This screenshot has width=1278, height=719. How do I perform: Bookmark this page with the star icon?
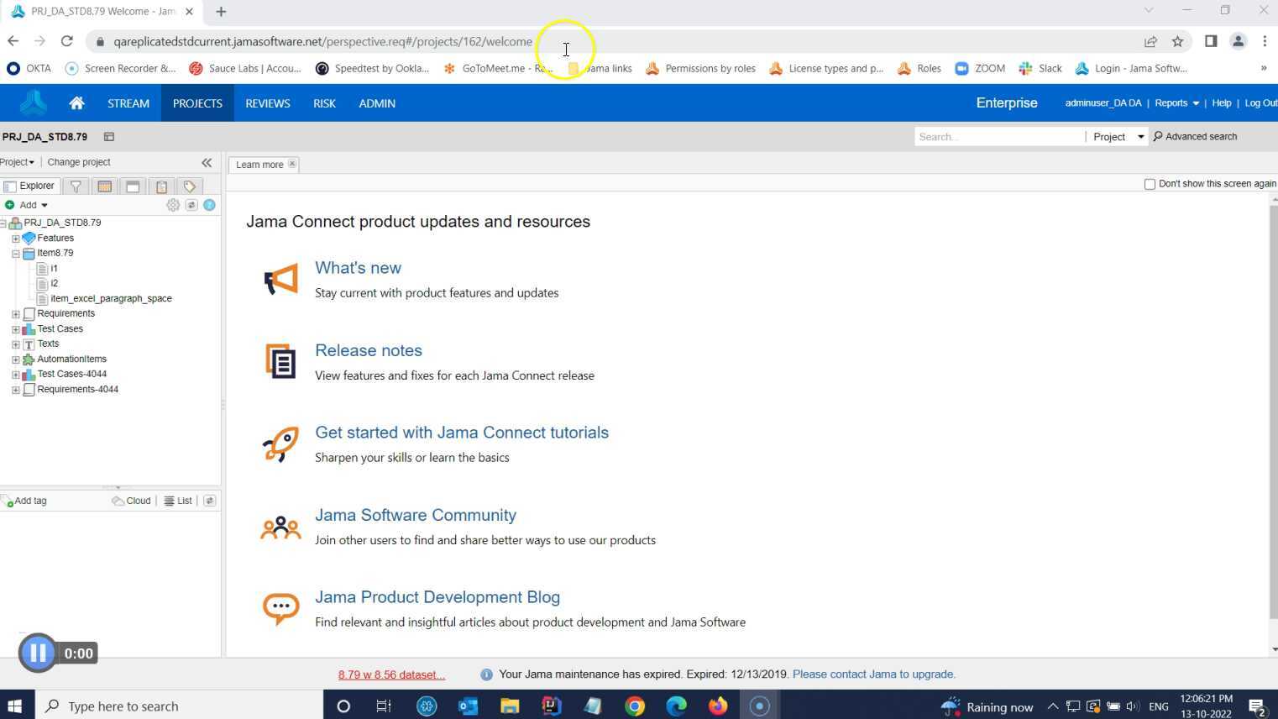coord(1177,41)
